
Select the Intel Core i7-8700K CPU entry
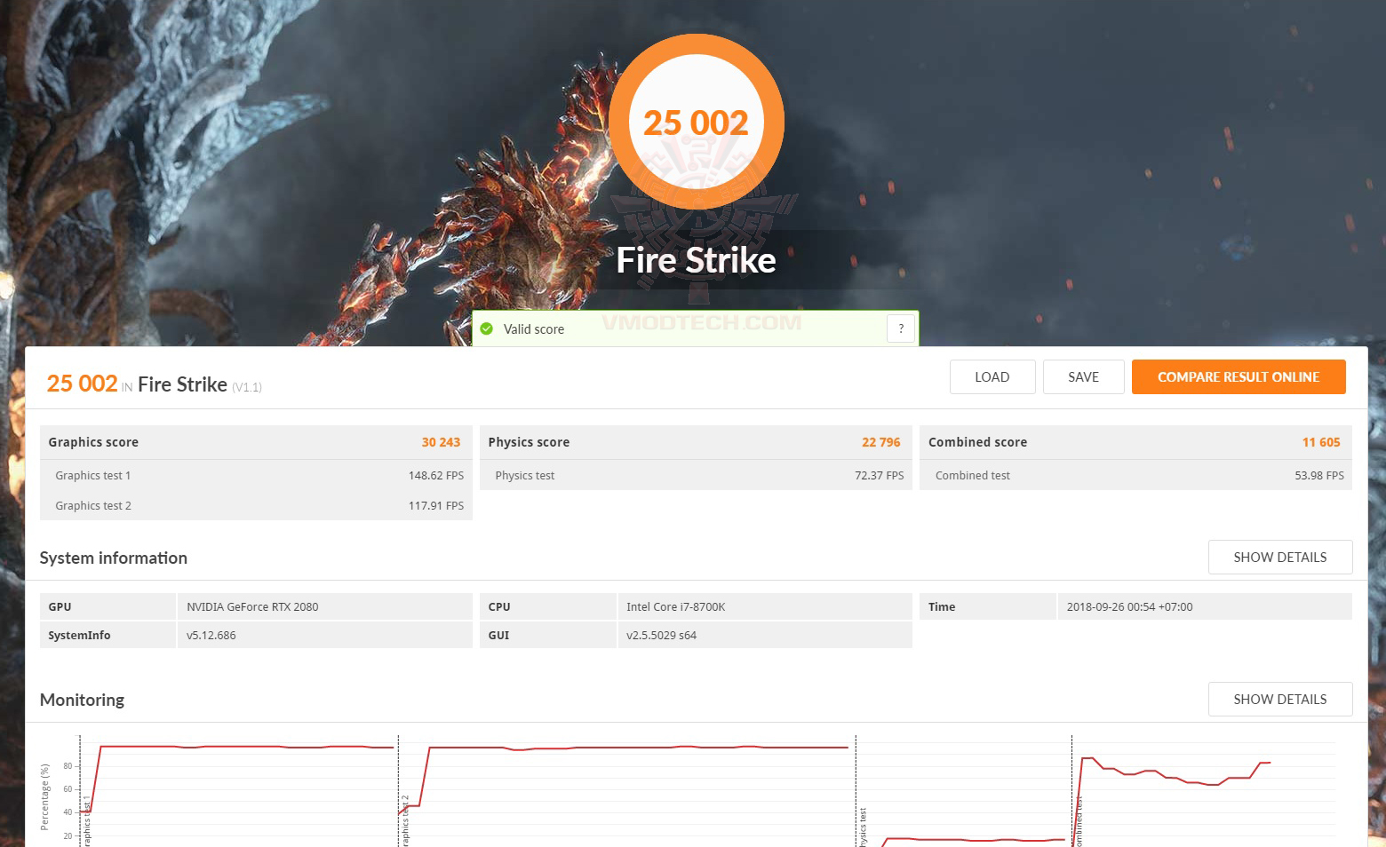pos(677,606)
